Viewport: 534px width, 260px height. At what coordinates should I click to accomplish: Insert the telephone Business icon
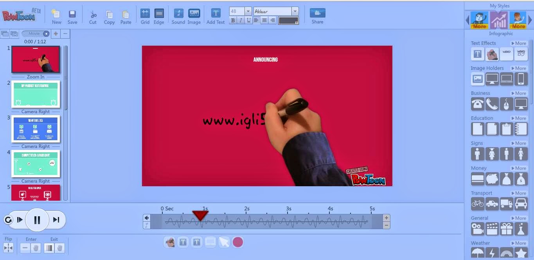[x=477, y=104]
